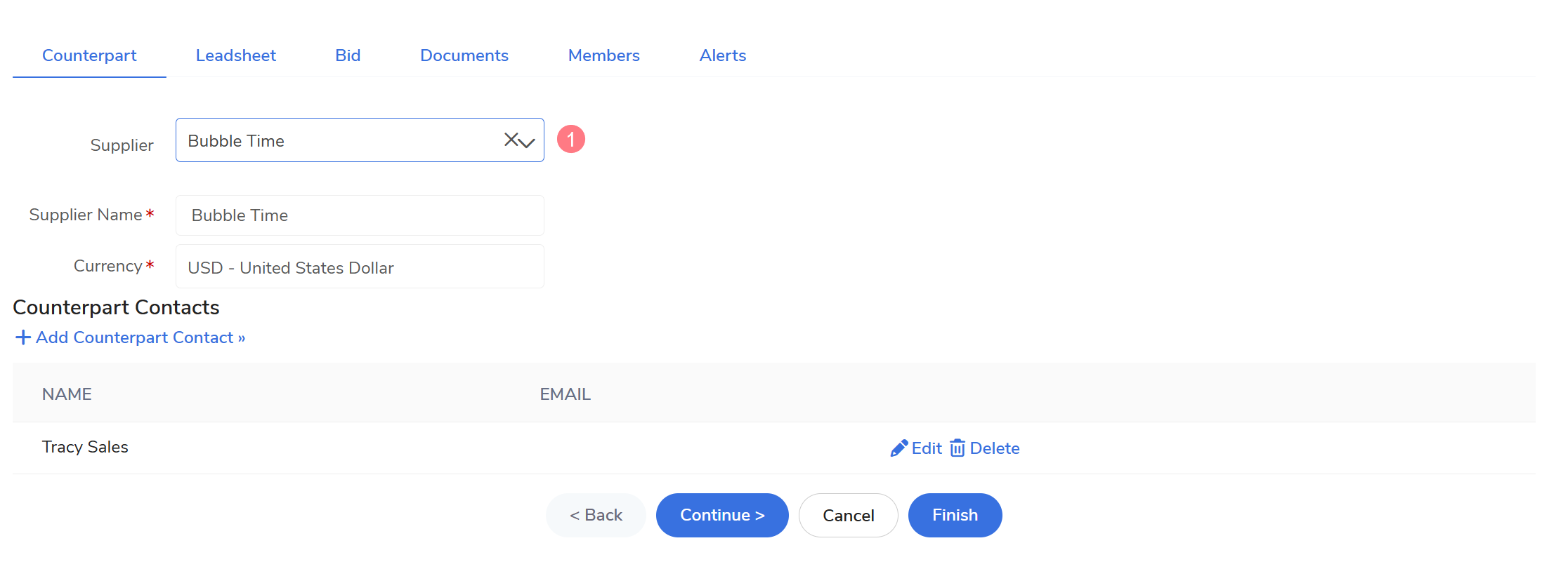
Task: Click the pencil Edit icon for Tracy Sales
Action: (x=898, y=448)
